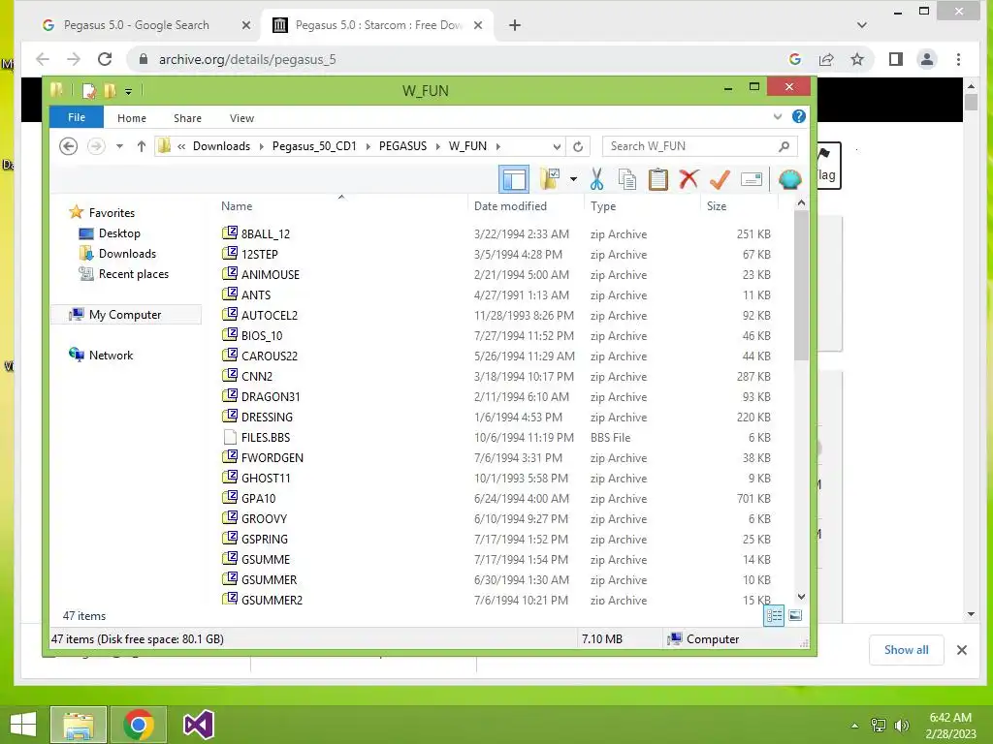This screenshot has width=993, height=744.
Task: Open the File ribbon tab
Action: 77,117
